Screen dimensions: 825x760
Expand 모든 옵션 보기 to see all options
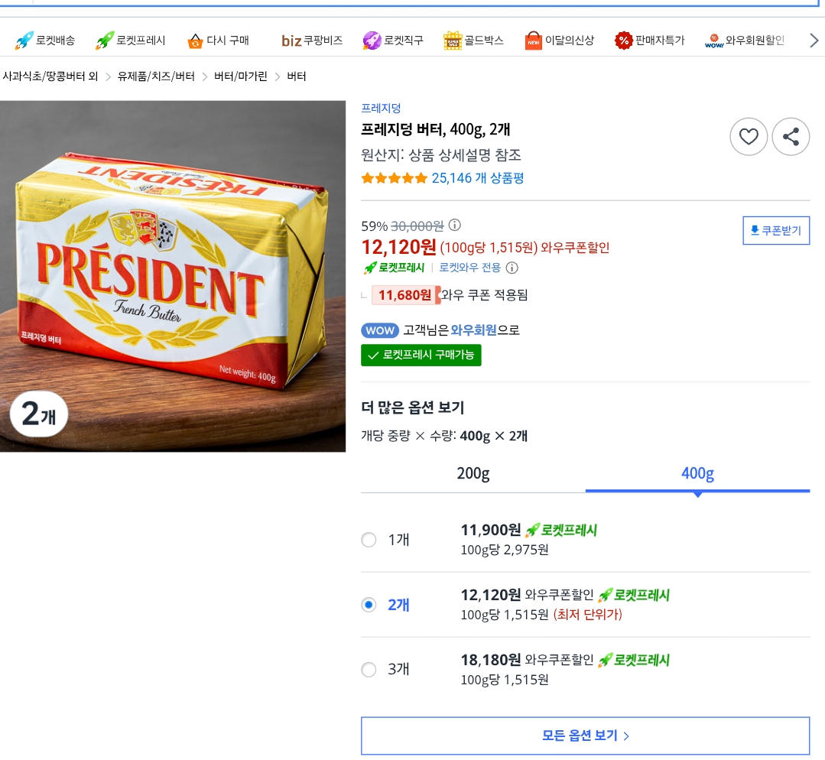585,736
